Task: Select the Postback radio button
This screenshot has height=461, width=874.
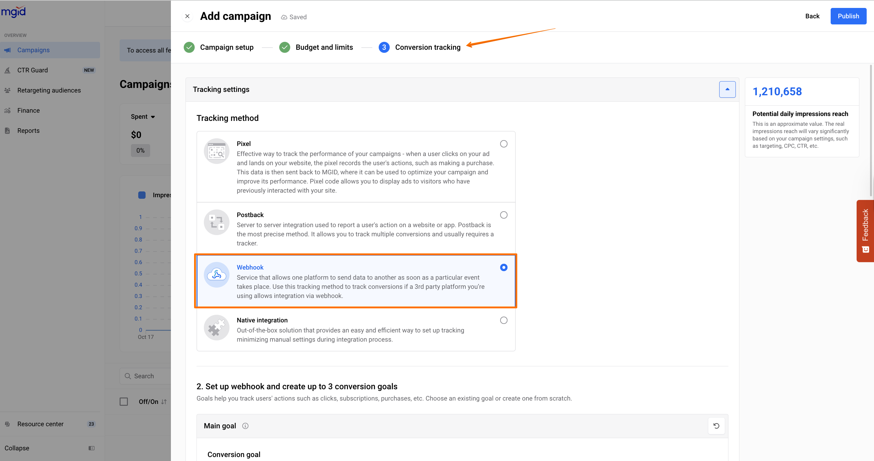Action: click(504, 215)
